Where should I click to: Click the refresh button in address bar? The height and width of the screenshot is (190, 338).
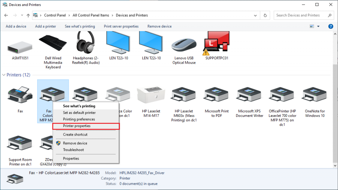coord(265,15)
